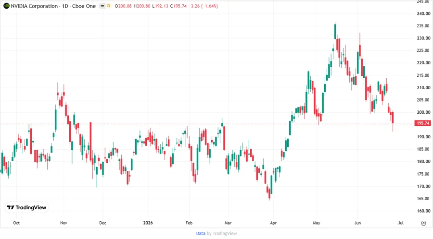
Task: Click the 'Oct' time axis label
Action: click(x=16, y=223)
